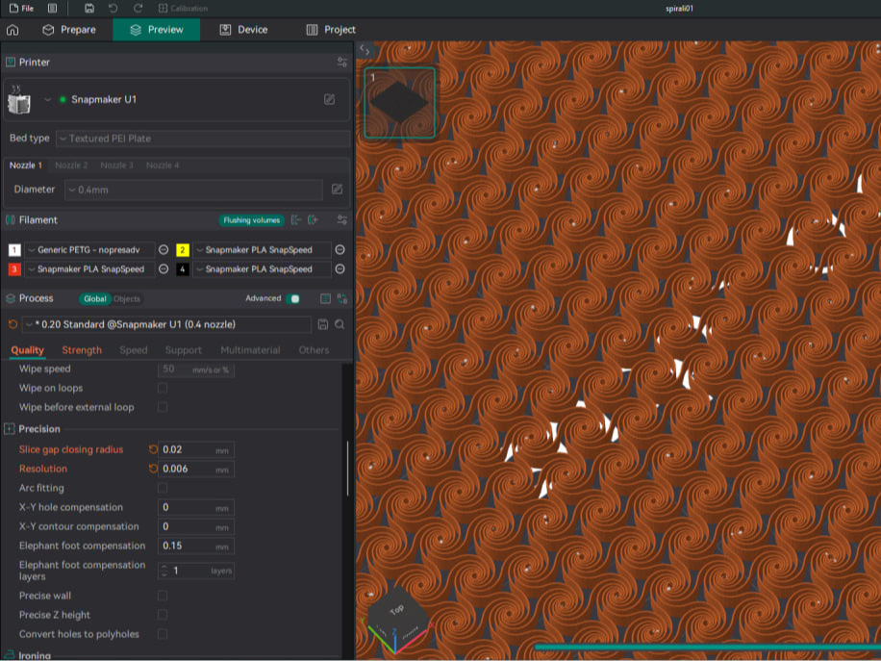Click the undo arrow icon

pos(113,9)
